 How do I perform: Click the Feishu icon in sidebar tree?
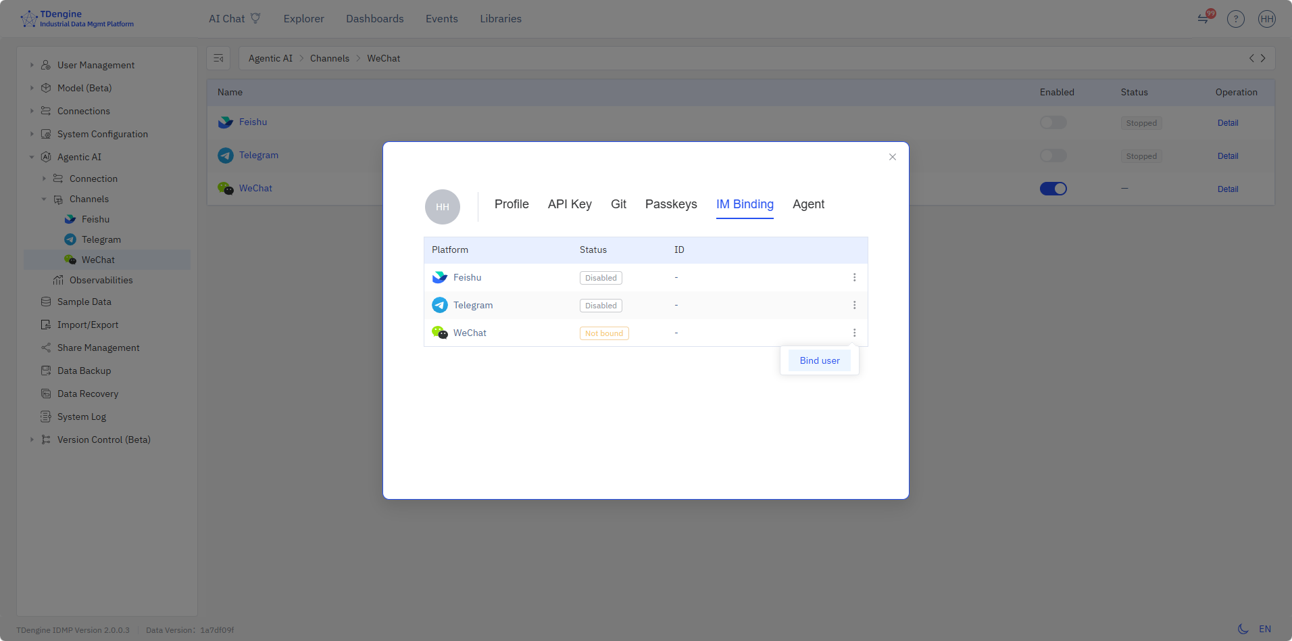70,219
